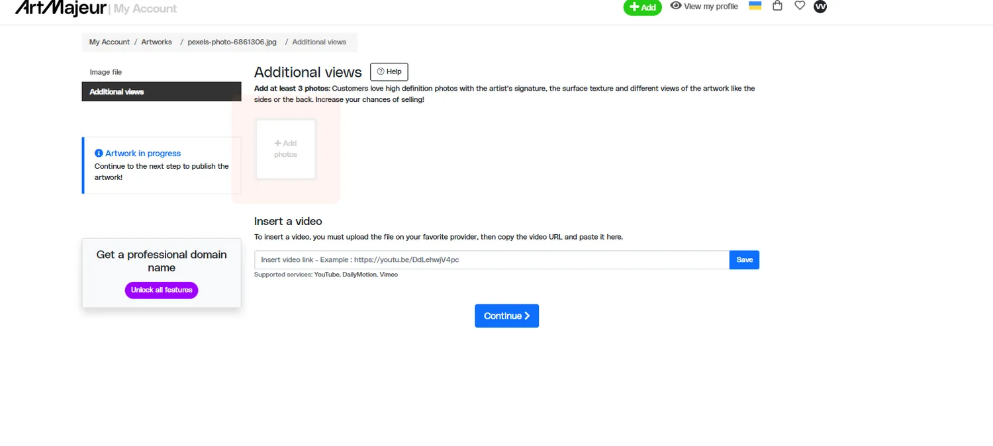Go to My Account in the breadcrumb
This screenshot has width=993, height=446.
point(109,42)
